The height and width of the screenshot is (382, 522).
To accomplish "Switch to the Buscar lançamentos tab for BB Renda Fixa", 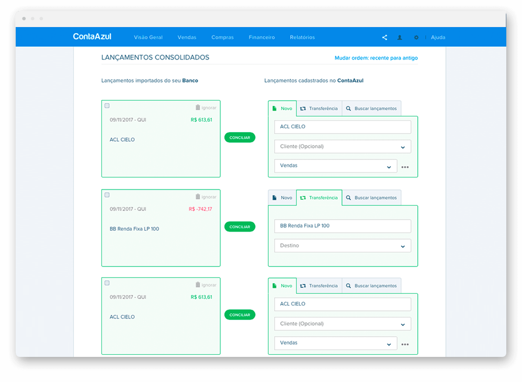I will (x=372, y=198).
